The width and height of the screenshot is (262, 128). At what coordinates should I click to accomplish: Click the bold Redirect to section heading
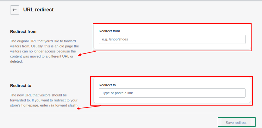point(21,85)
